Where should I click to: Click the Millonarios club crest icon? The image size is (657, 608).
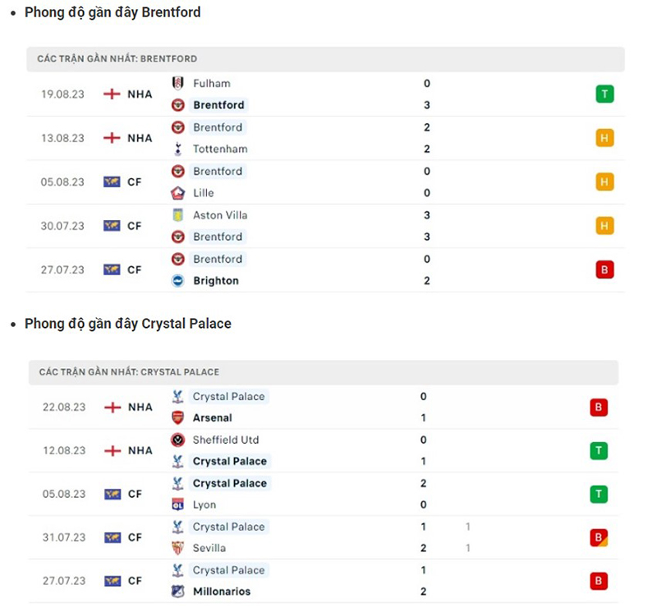177,592
